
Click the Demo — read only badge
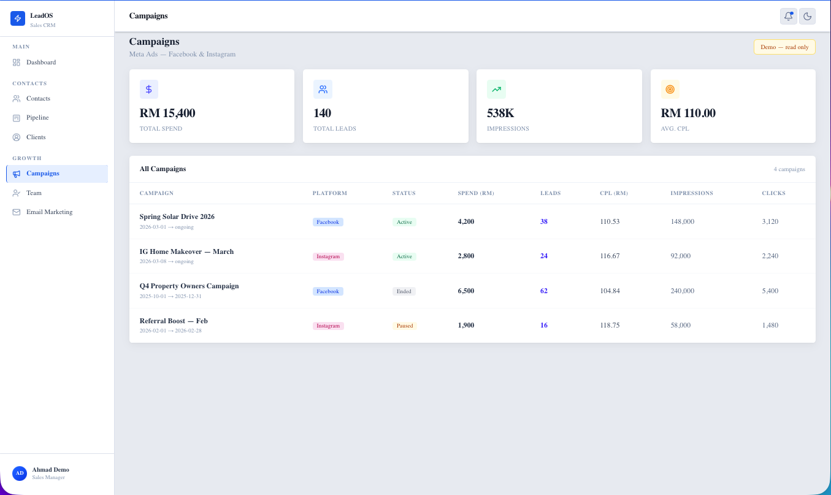[x=784, y=47]
